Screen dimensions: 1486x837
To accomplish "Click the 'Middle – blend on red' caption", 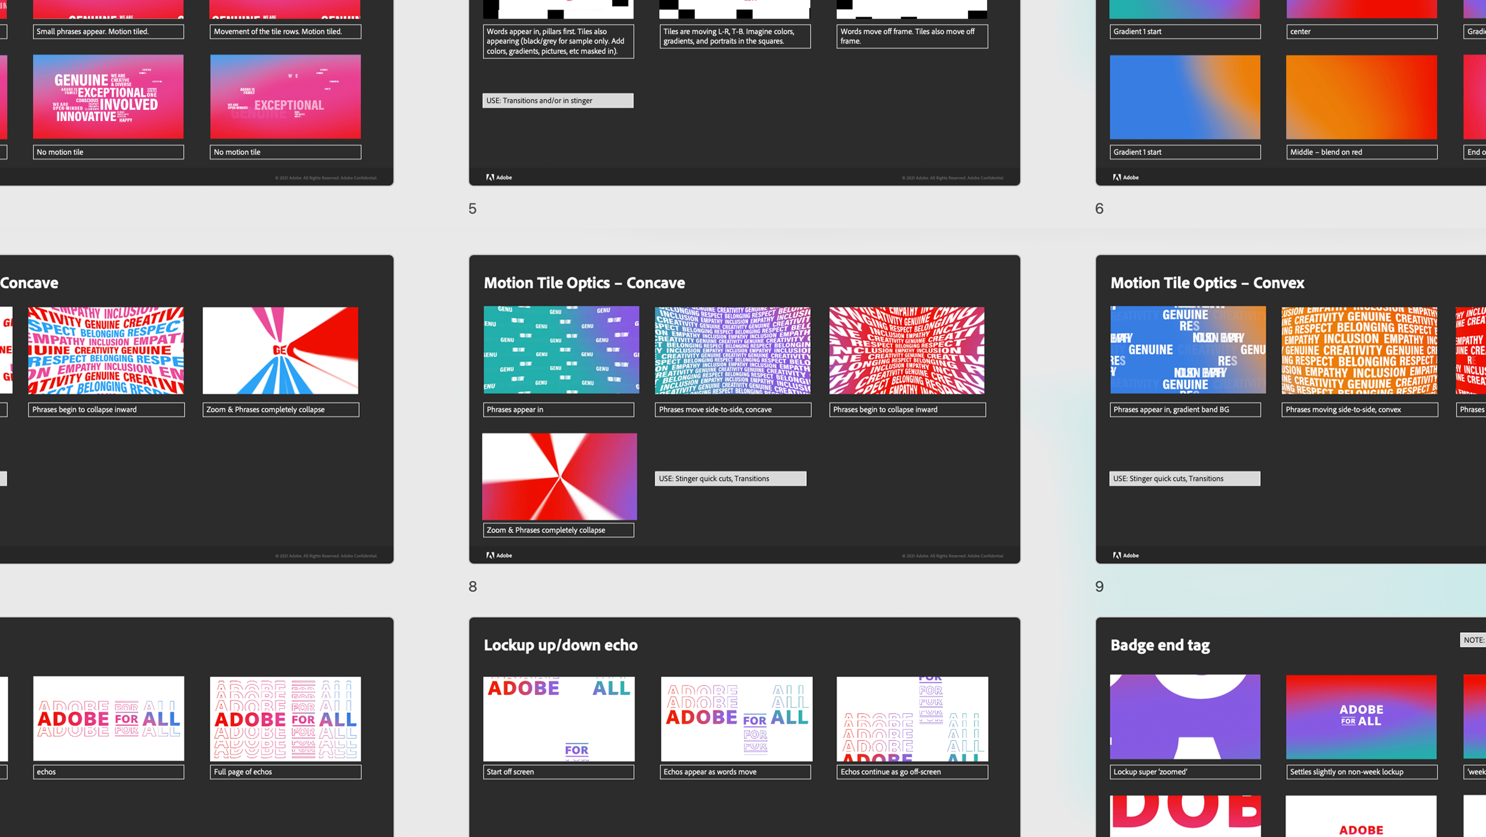I will coord(1362,152).
